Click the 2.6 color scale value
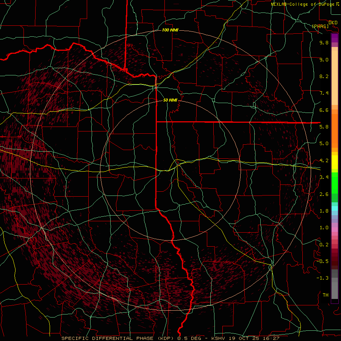This screenshot has width=341, height=341. 324,194
